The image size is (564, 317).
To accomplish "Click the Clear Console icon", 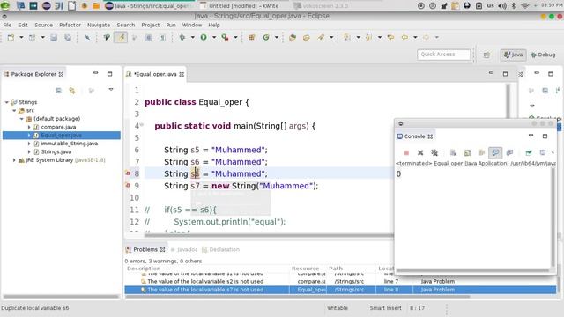I will (x=453, y=152).
